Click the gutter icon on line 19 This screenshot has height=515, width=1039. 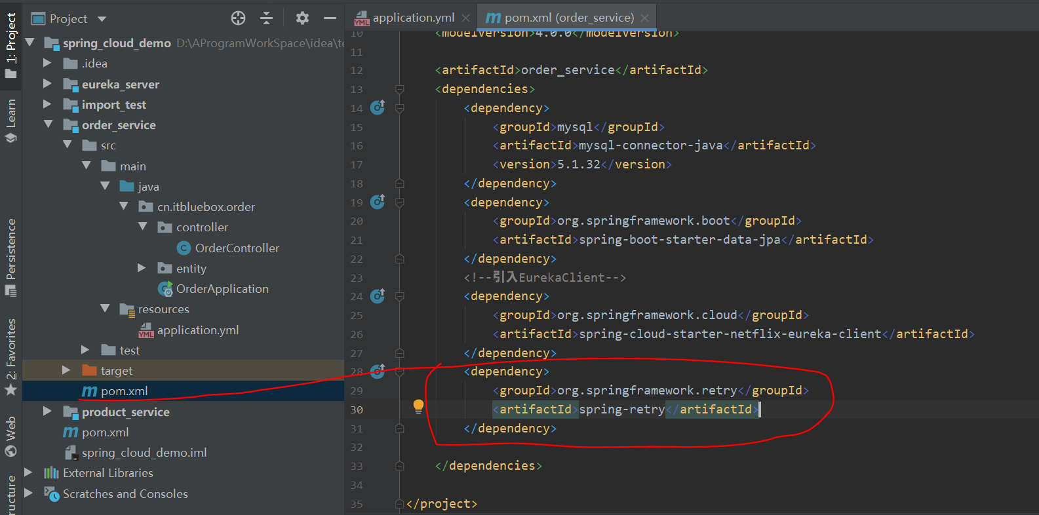tap(378, 202)
